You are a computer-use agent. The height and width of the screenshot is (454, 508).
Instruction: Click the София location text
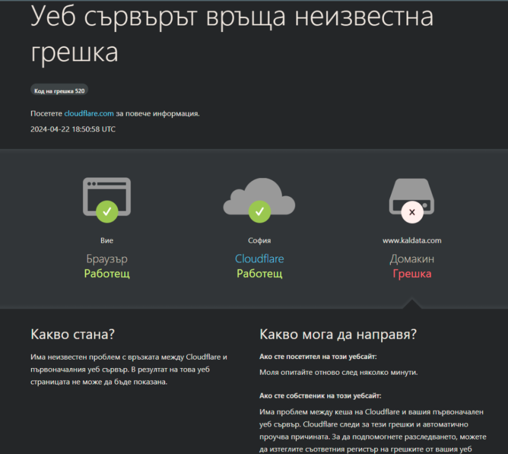(259, 240)
